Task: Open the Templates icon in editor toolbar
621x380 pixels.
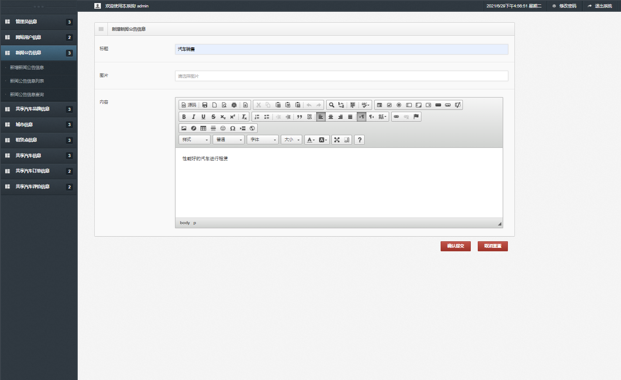Action: [x=245, y=105]
